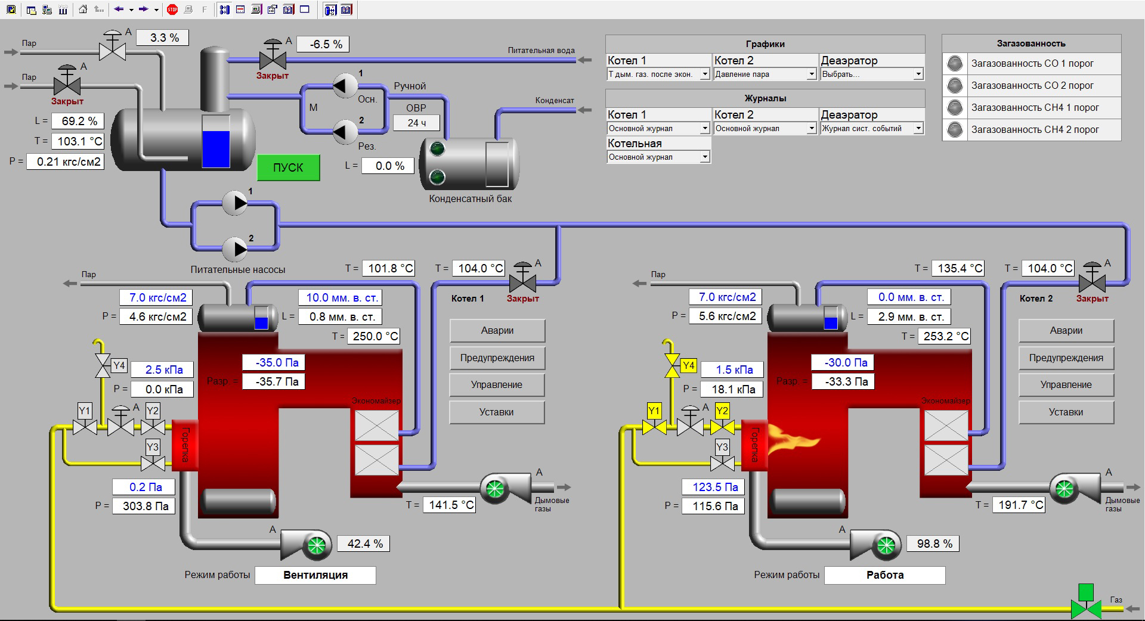The height and width of the screenshot is (621, 1145).
Task: Click main condensate pump 1 (Осн.)
Action: [345, 86]
